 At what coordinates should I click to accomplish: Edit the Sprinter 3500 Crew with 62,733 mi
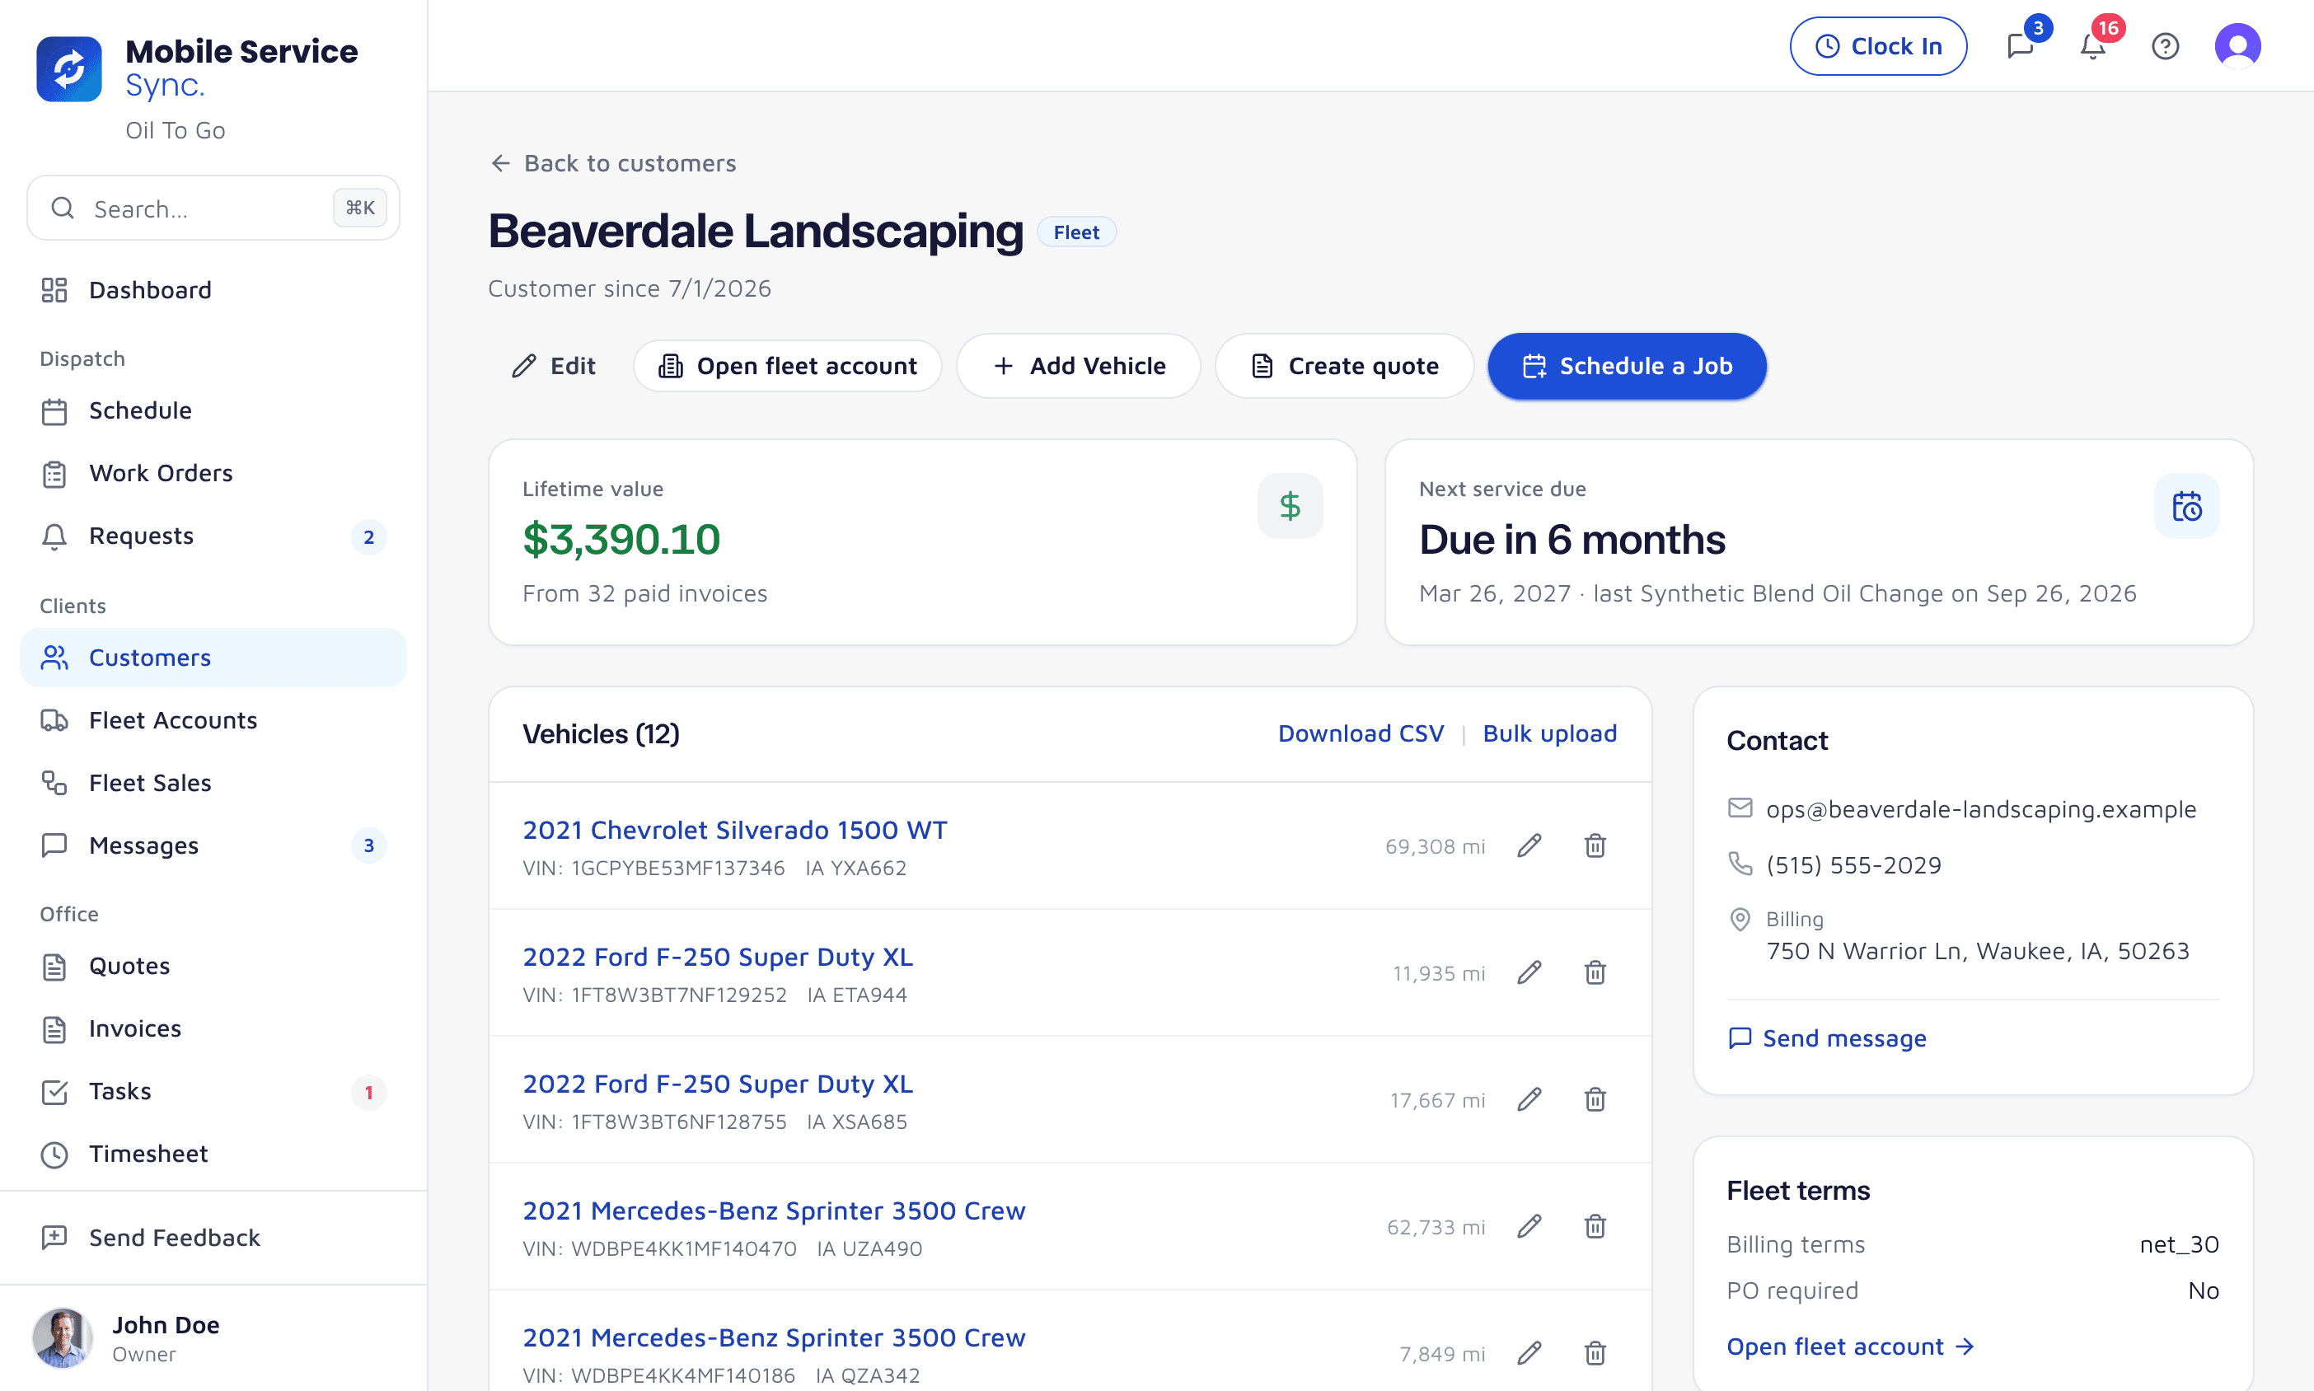click(1529, 1227)
